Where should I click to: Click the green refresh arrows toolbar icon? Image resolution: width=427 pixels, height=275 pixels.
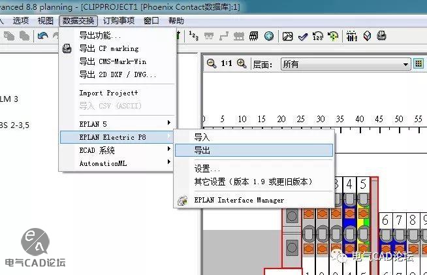click(x=333, y=36)
